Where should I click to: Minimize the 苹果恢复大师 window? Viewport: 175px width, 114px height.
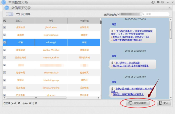click(x=168, y=2)
